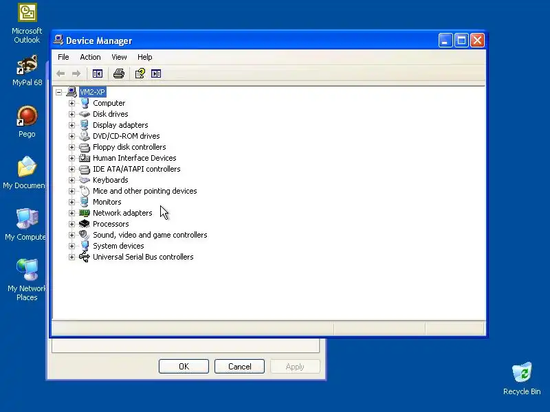This screenshot has height=412, width=550.
Task: Click the Disk drives icon
Action: (85, 114)
